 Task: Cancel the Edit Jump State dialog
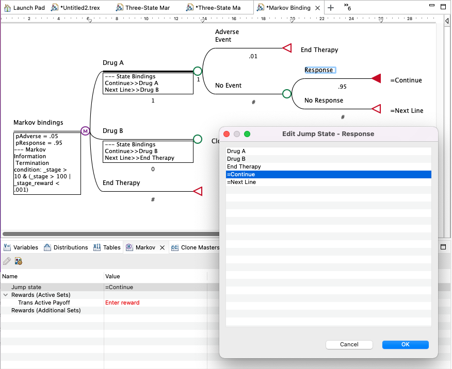coord(349,344)
